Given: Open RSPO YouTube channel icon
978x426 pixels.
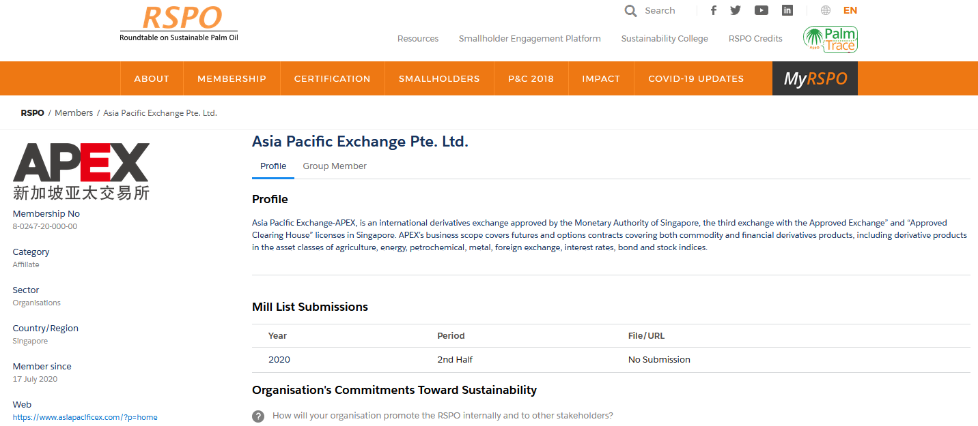Looking at the screenshot, I should pos(762,10).
